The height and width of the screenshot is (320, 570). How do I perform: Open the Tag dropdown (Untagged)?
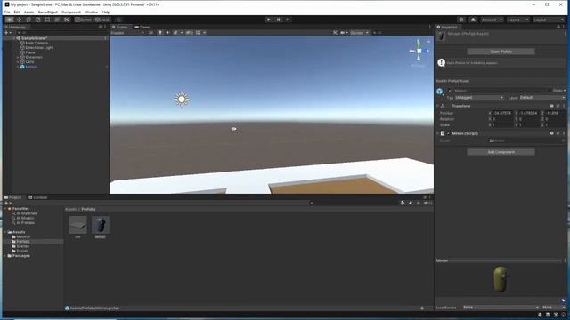click(479, 98)
